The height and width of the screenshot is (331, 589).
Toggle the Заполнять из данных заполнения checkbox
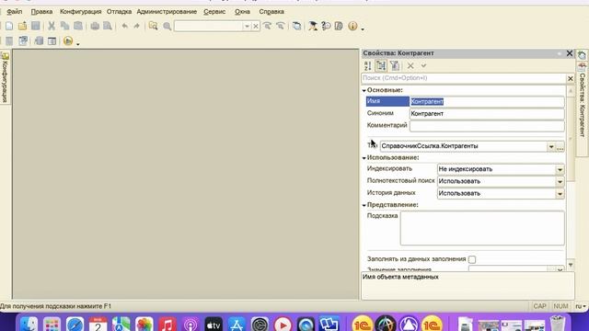point(472,259)
